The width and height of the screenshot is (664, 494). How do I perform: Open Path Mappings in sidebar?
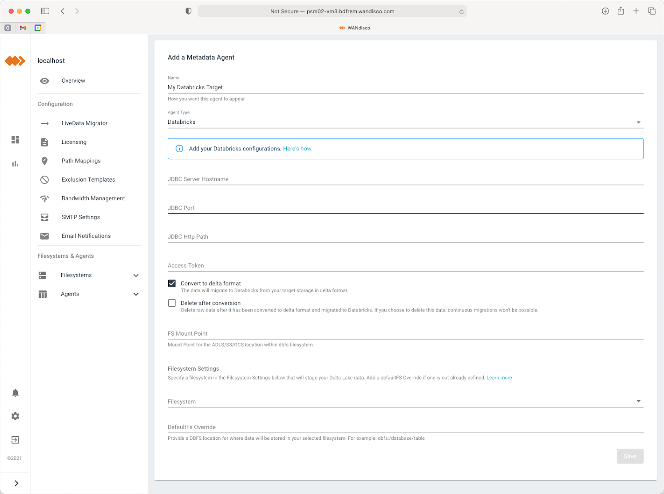(81, 161)
